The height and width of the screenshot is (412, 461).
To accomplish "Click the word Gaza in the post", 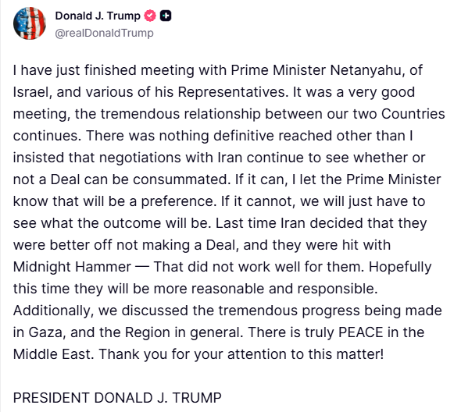I will click(x=45, y=332).
